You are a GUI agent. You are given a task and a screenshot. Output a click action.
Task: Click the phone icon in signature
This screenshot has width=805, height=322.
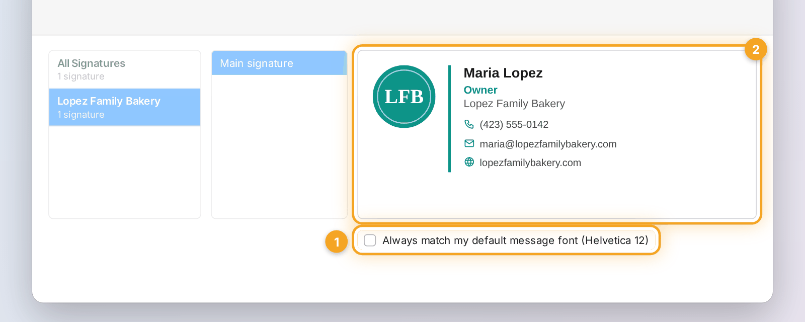[469, 124]
